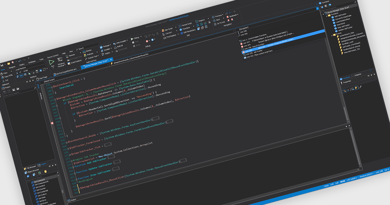Click the red breakpoint circle icon in Debug group
390x205 pixels.
(147, 41)
